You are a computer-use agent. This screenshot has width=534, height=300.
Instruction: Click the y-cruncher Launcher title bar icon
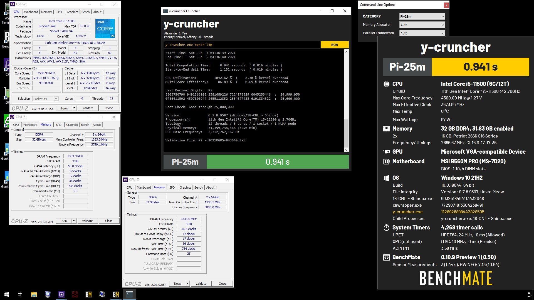pyautogui.click(x=165, y=11)
